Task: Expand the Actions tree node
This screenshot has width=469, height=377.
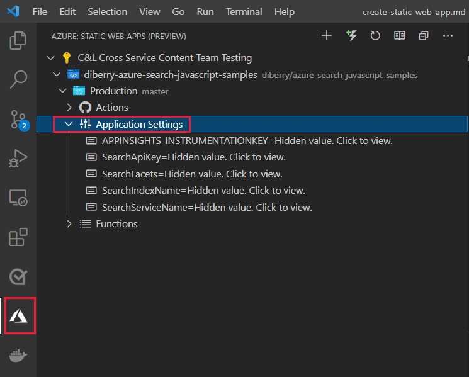Action: click(x=69, y=108)
